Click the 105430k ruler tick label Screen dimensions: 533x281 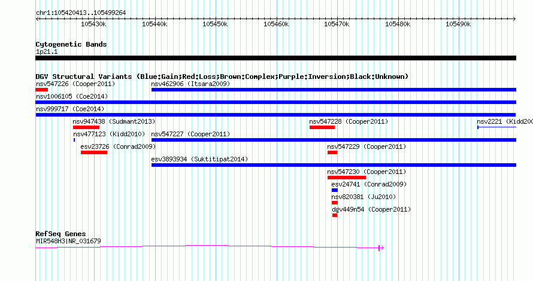coord(93,24)
